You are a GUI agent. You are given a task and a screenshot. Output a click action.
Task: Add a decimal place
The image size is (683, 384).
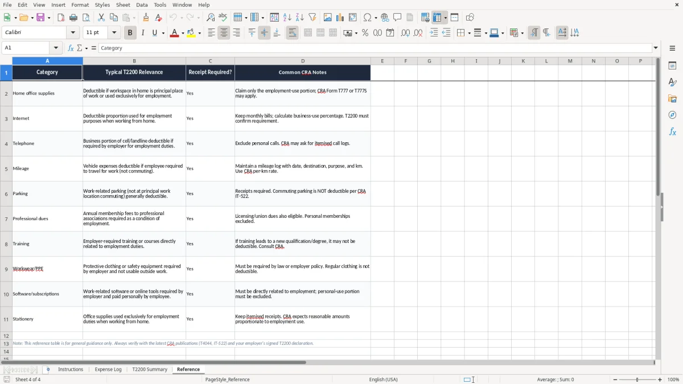coord(405,33)
